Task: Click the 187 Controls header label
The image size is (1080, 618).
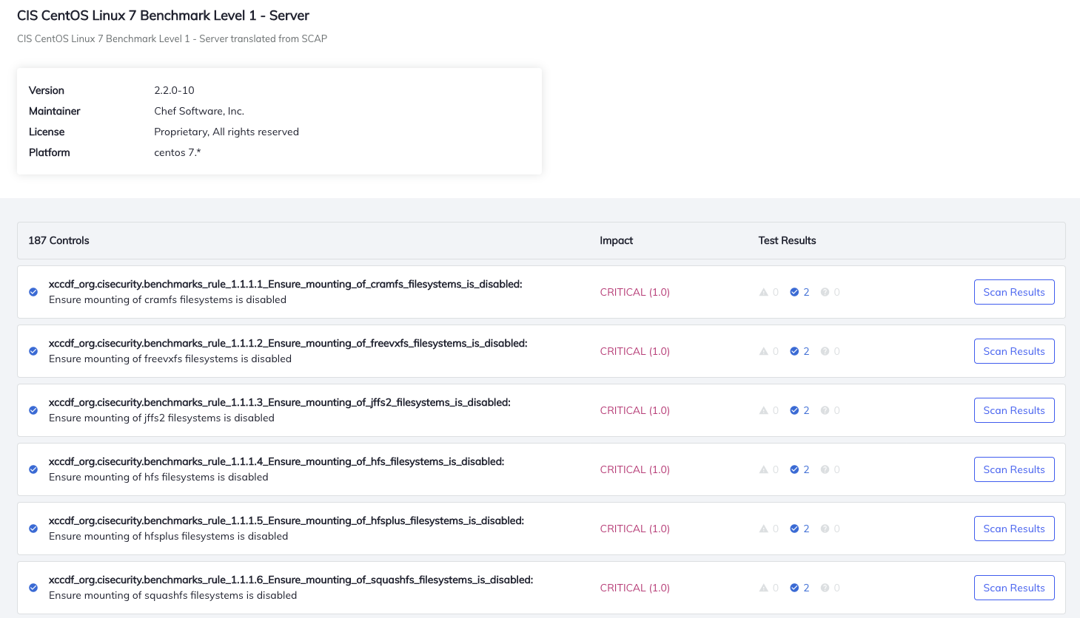Action: click(58, 240)
